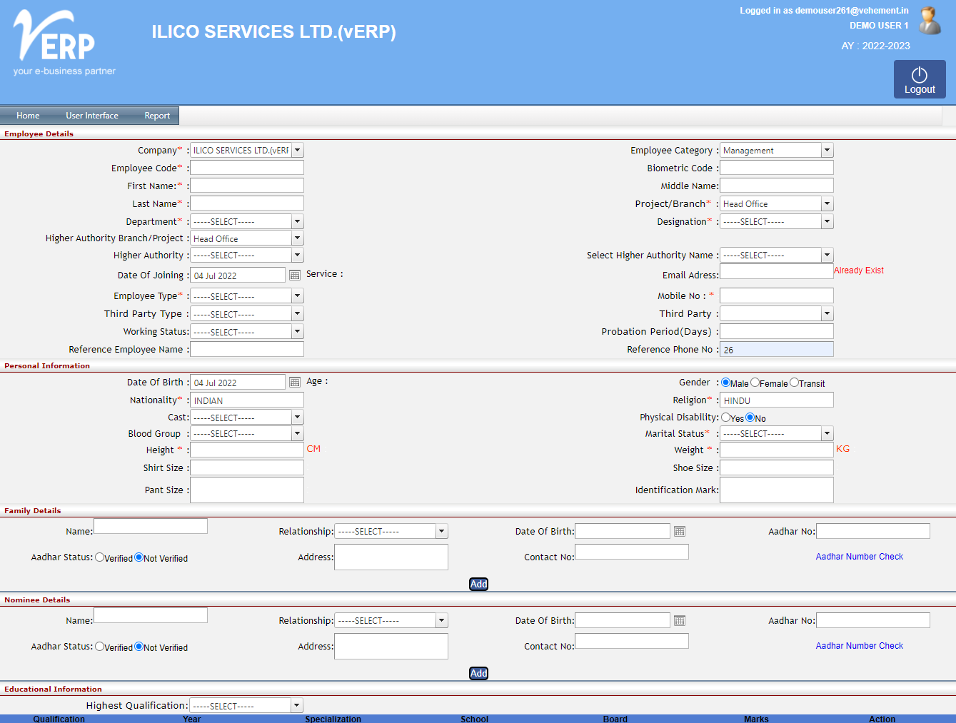Focus the Employee Code field
The height and width of the screenshot is (723, 956).
pyautogui.click(x=247, y=168)
